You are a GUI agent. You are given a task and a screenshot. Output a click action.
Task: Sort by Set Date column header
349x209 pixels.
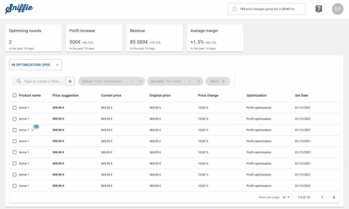pyautogui.click(x=302, y=95)
